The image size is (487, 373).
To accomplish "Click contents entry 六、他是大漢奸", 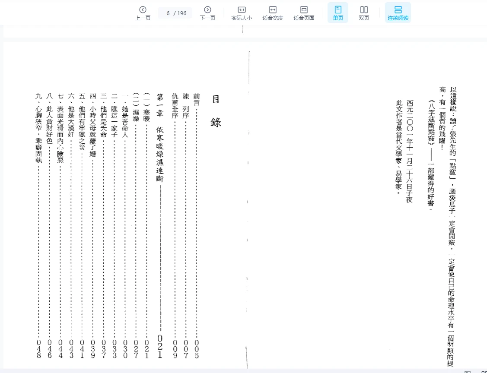I will 71,226.
